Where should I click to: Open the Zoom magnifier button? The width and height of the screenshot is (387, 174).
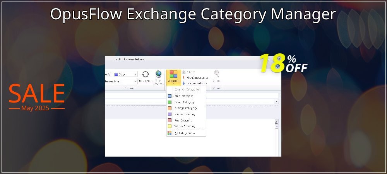pyautogui.click(x=217, y=77)
